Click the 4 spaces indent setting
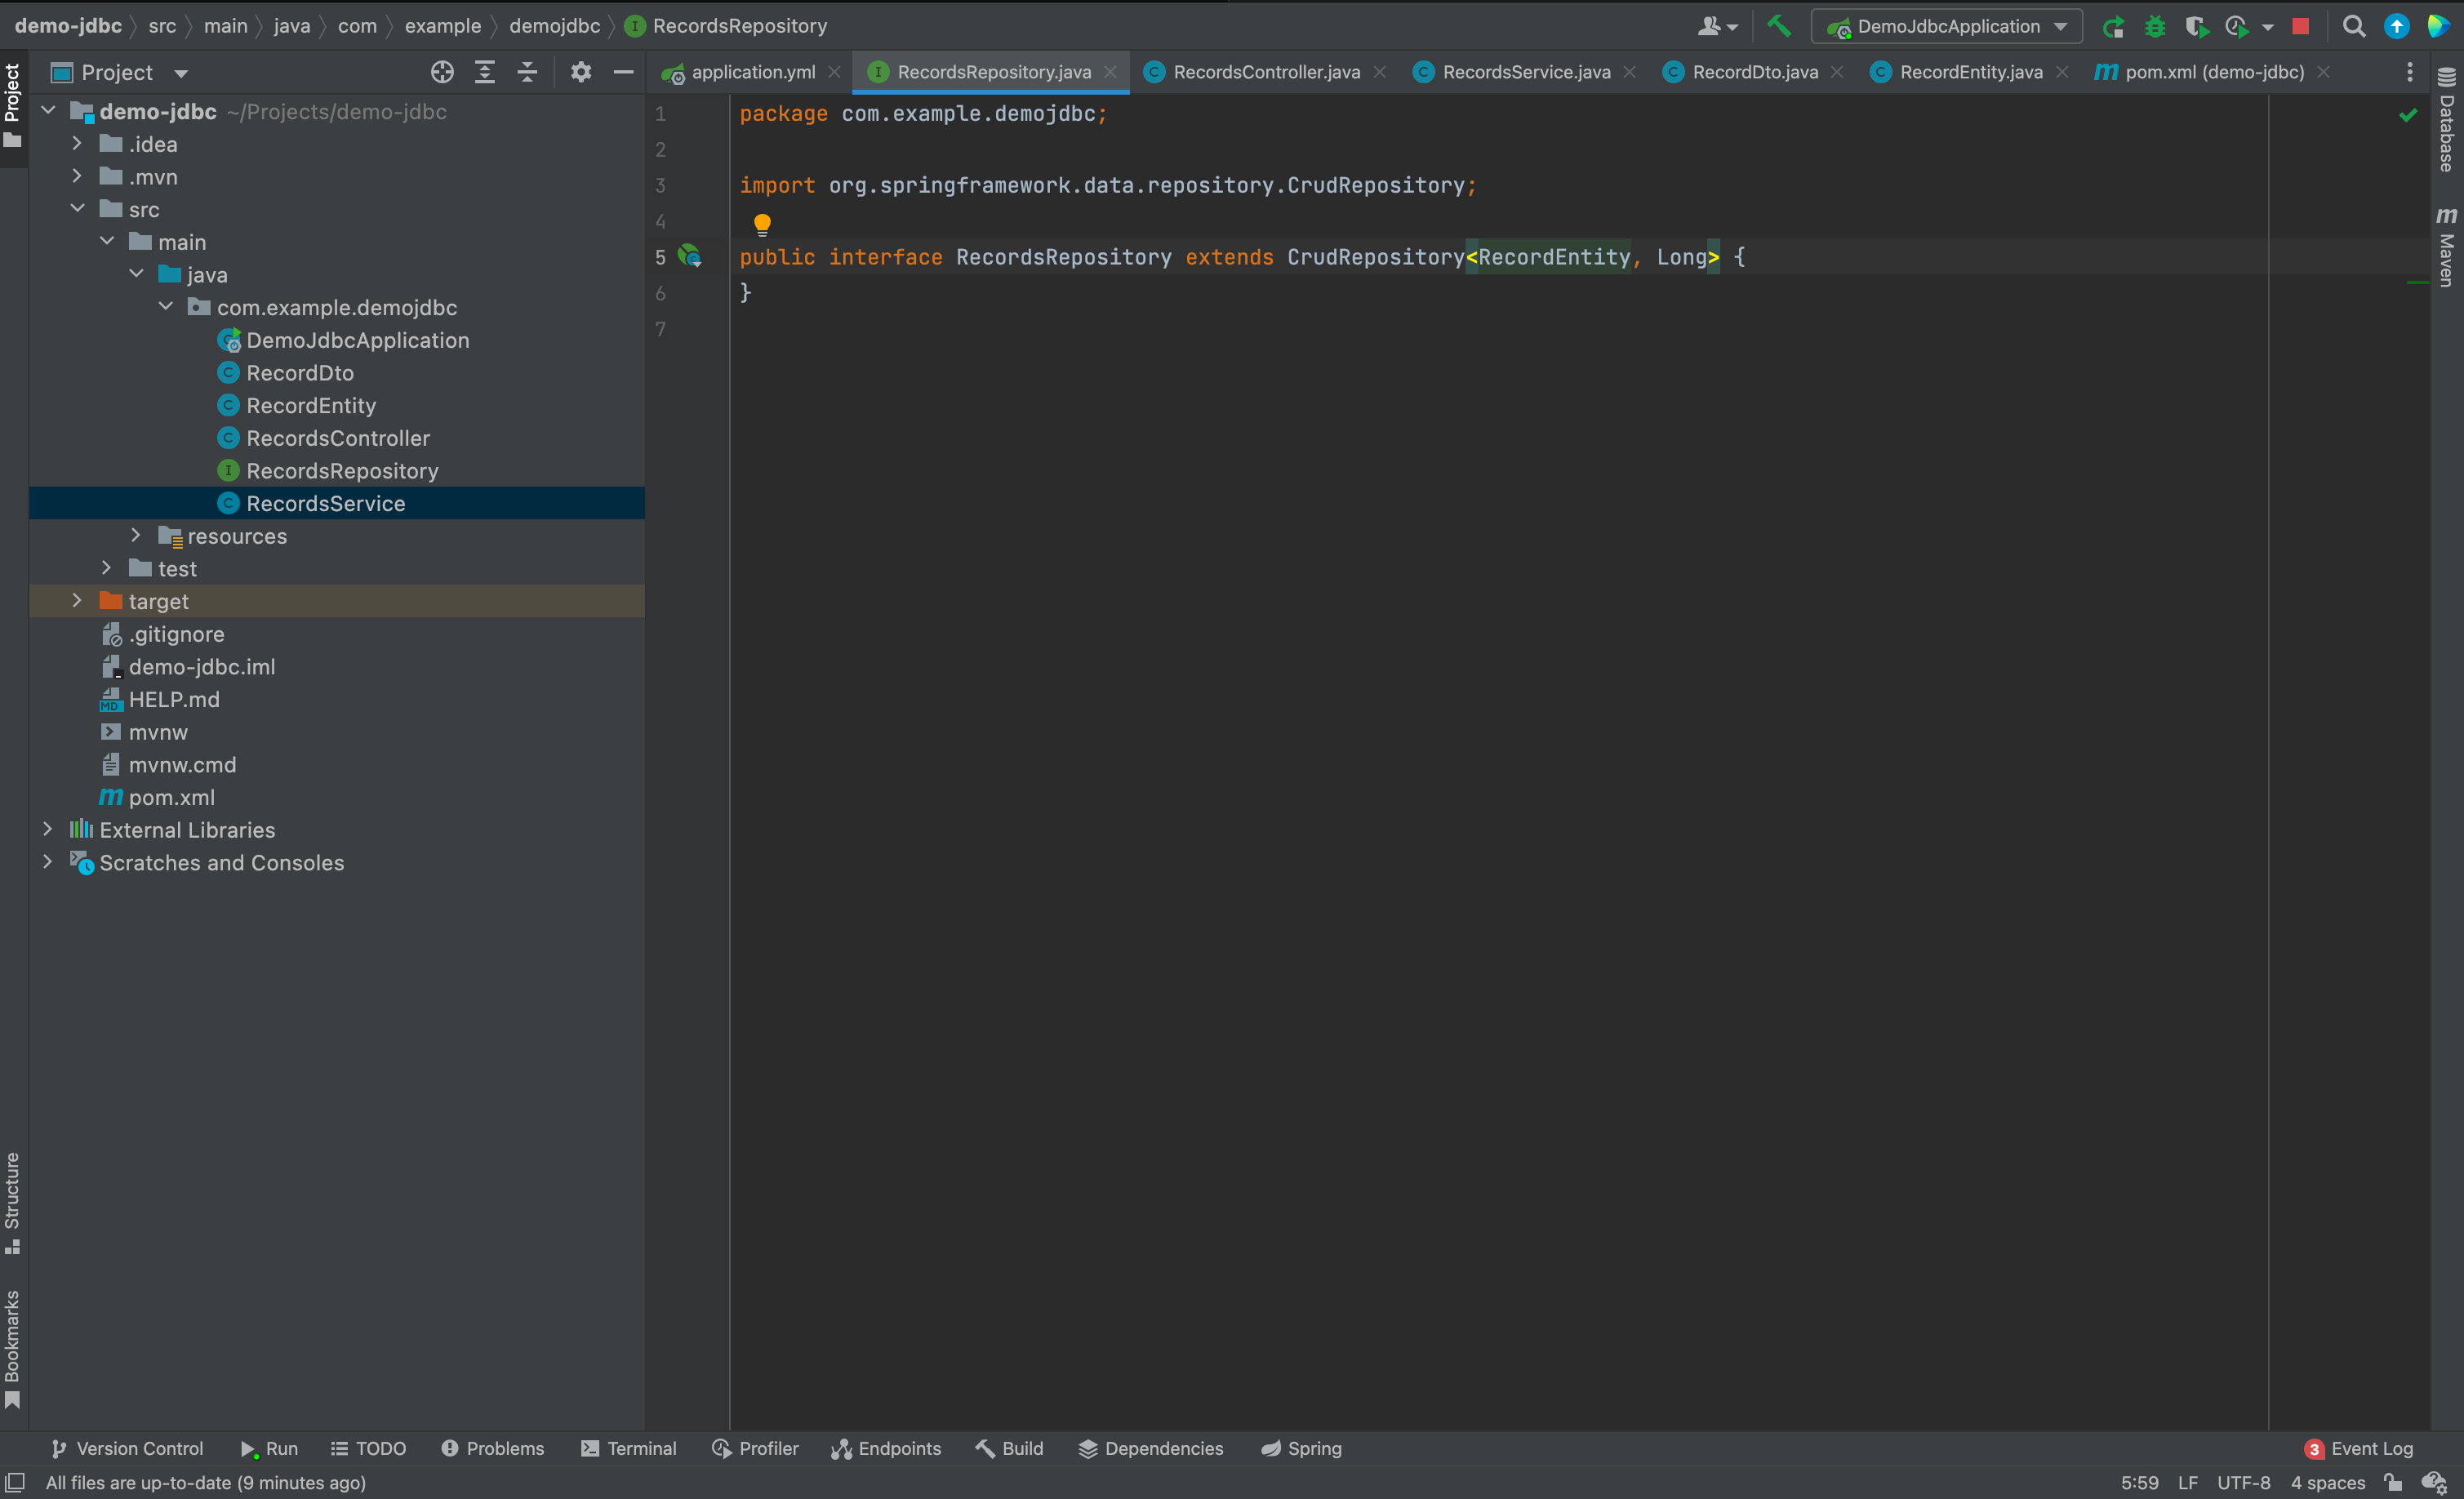2464x1499 pixels. tap(2328, 1482)
